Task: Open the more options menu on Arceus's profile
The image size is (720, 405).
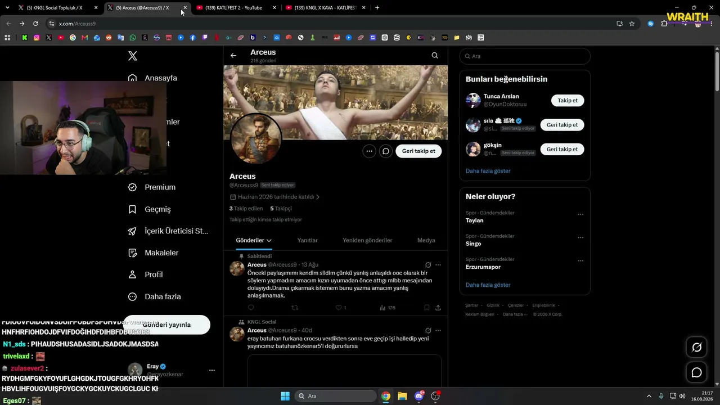Action: point(369,151)
